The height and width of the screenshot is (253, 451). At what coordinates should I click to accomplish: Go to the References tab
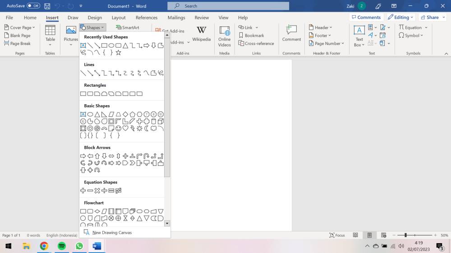tap(147, 18)
